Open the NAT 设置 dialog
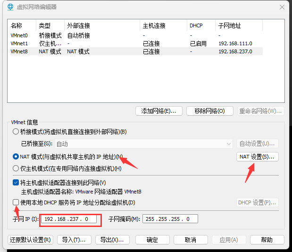Screen dimensions: 292x252 click(x=257, y=157)
